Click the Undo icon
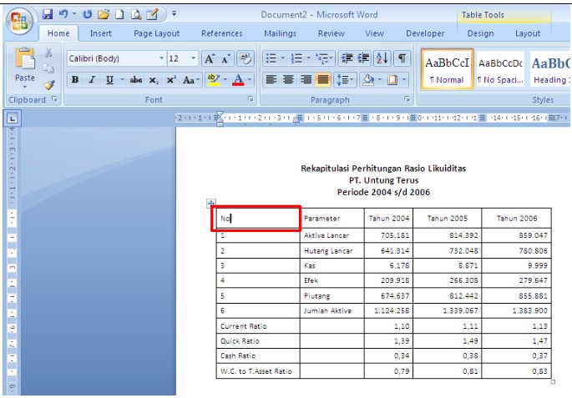The image size is (572, 398). pos(63,14)
